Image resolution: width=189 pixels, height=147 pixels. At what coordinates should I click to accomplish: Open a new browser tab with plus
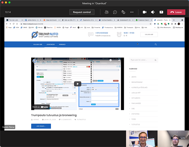pos(174,20)
